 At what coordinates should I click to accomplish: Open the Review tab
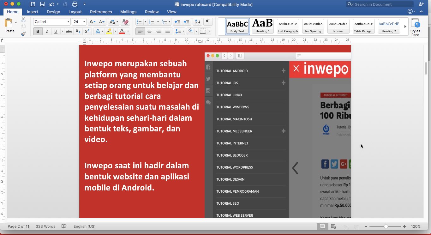152,12
